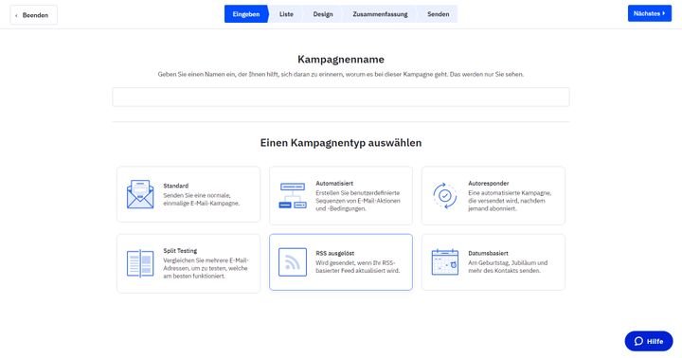This screenshot has height=358, width=682.
Task: Jump to the Senden step tab
Action: click(x=438, y=14)
